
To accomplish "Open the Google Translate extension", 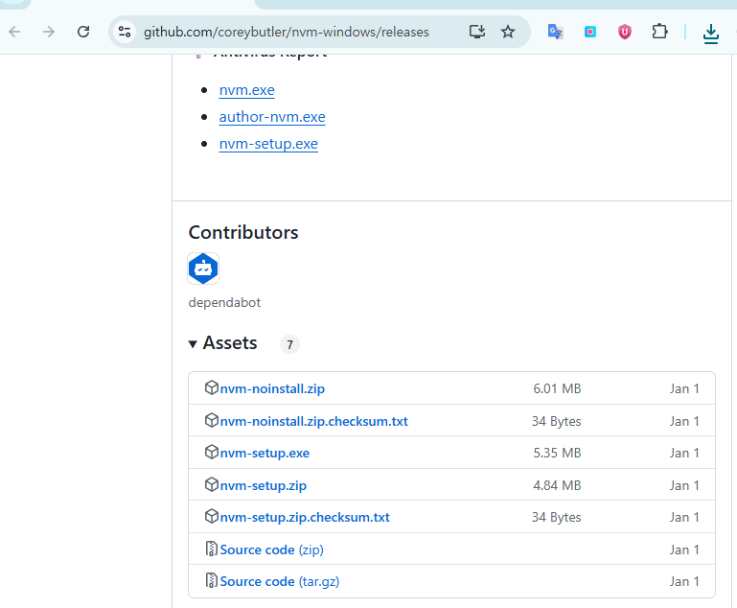I will (x=556, y=32).
